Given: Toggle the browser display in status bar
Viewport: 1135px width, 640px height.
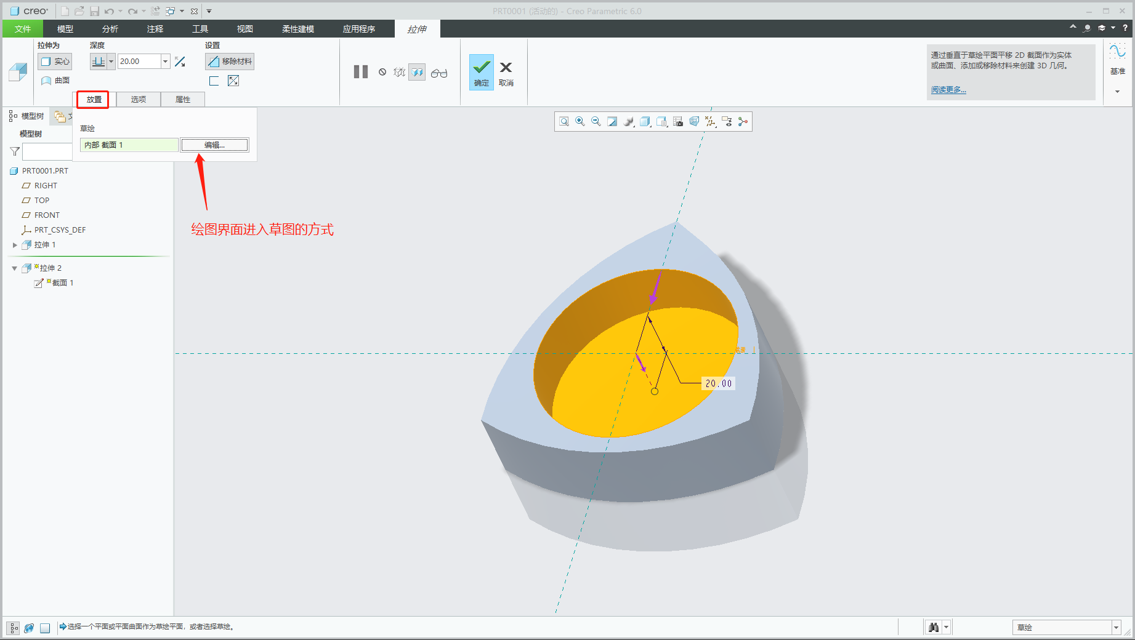Looking at the screenshot, I should (x=29, y=628).
